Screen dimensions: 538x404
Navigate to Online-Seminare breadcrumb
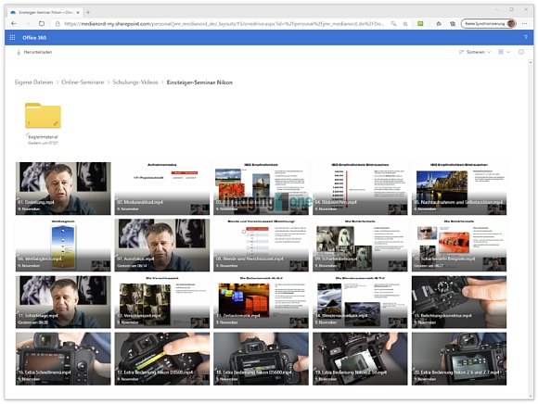point(83,82)
